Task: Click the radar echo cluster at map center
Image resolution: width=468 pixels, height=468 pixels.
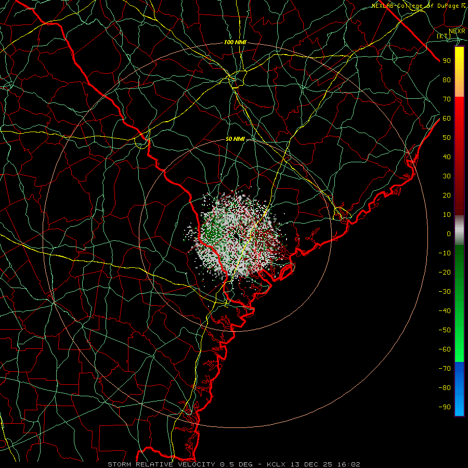Action: (x=237, y=236)
